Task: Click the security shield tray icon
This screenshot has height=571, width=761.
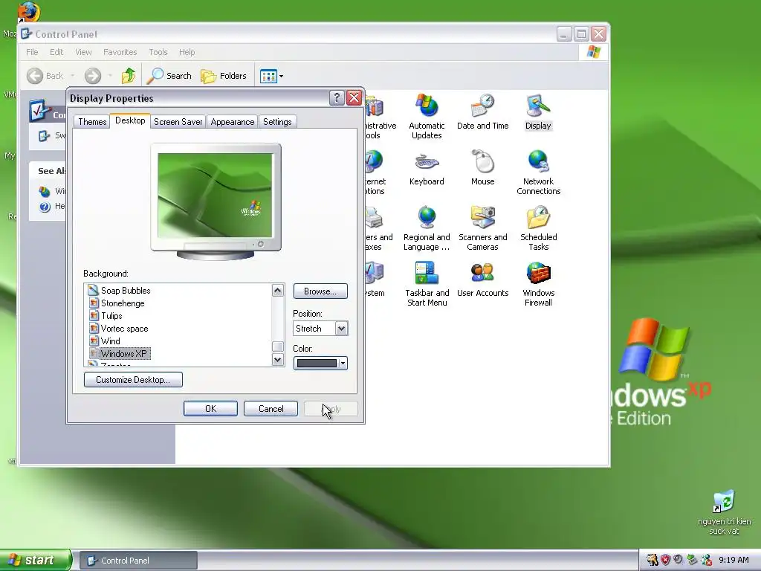Action: [665, 560]
